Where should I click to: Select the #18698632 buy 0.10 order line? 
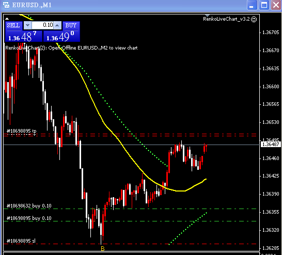pyautogui.click(x=130, y=209)
